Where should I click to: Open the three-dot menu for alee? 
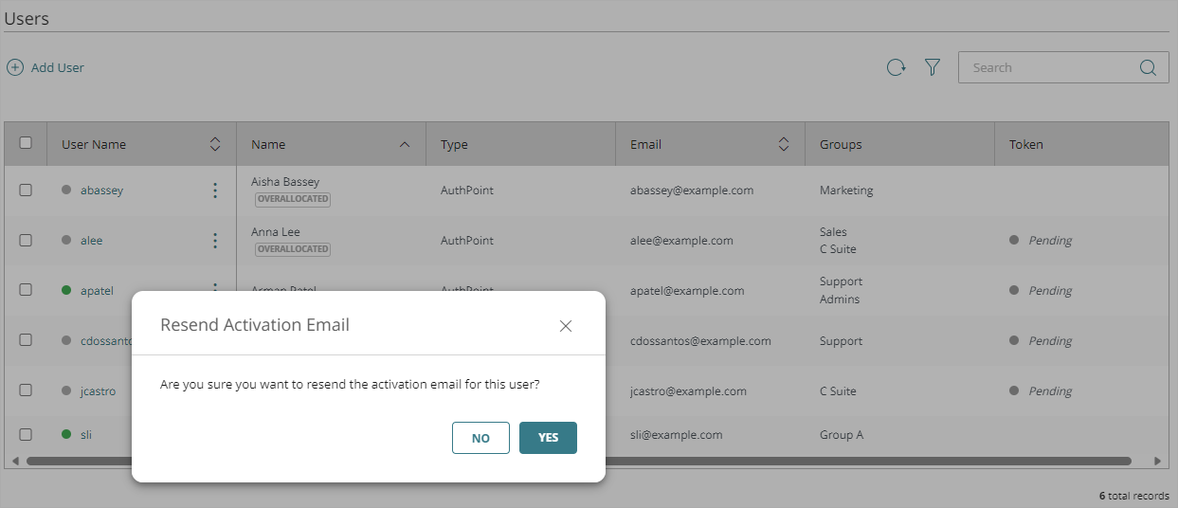[x=215, y=241]
